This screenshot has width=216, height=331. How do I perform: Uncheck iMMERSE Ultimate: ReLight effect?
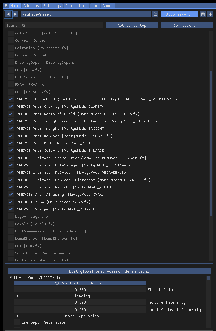pyautogui.click(x=10, y=187)
